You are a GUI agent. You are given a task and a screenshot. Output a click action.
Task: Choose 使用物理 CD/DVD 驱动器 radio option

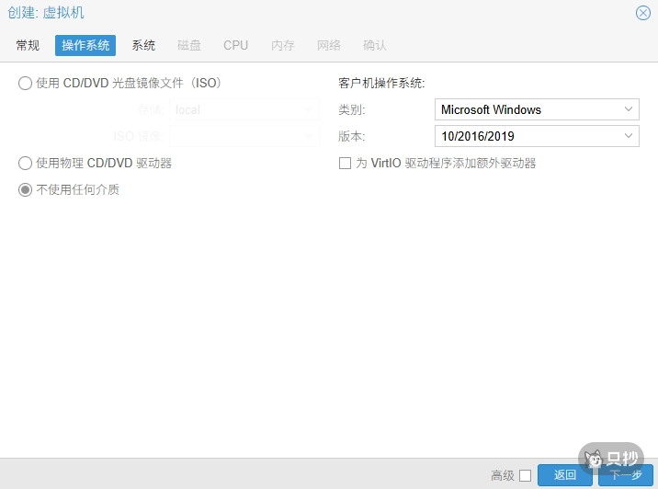click(x=26, y=163)
